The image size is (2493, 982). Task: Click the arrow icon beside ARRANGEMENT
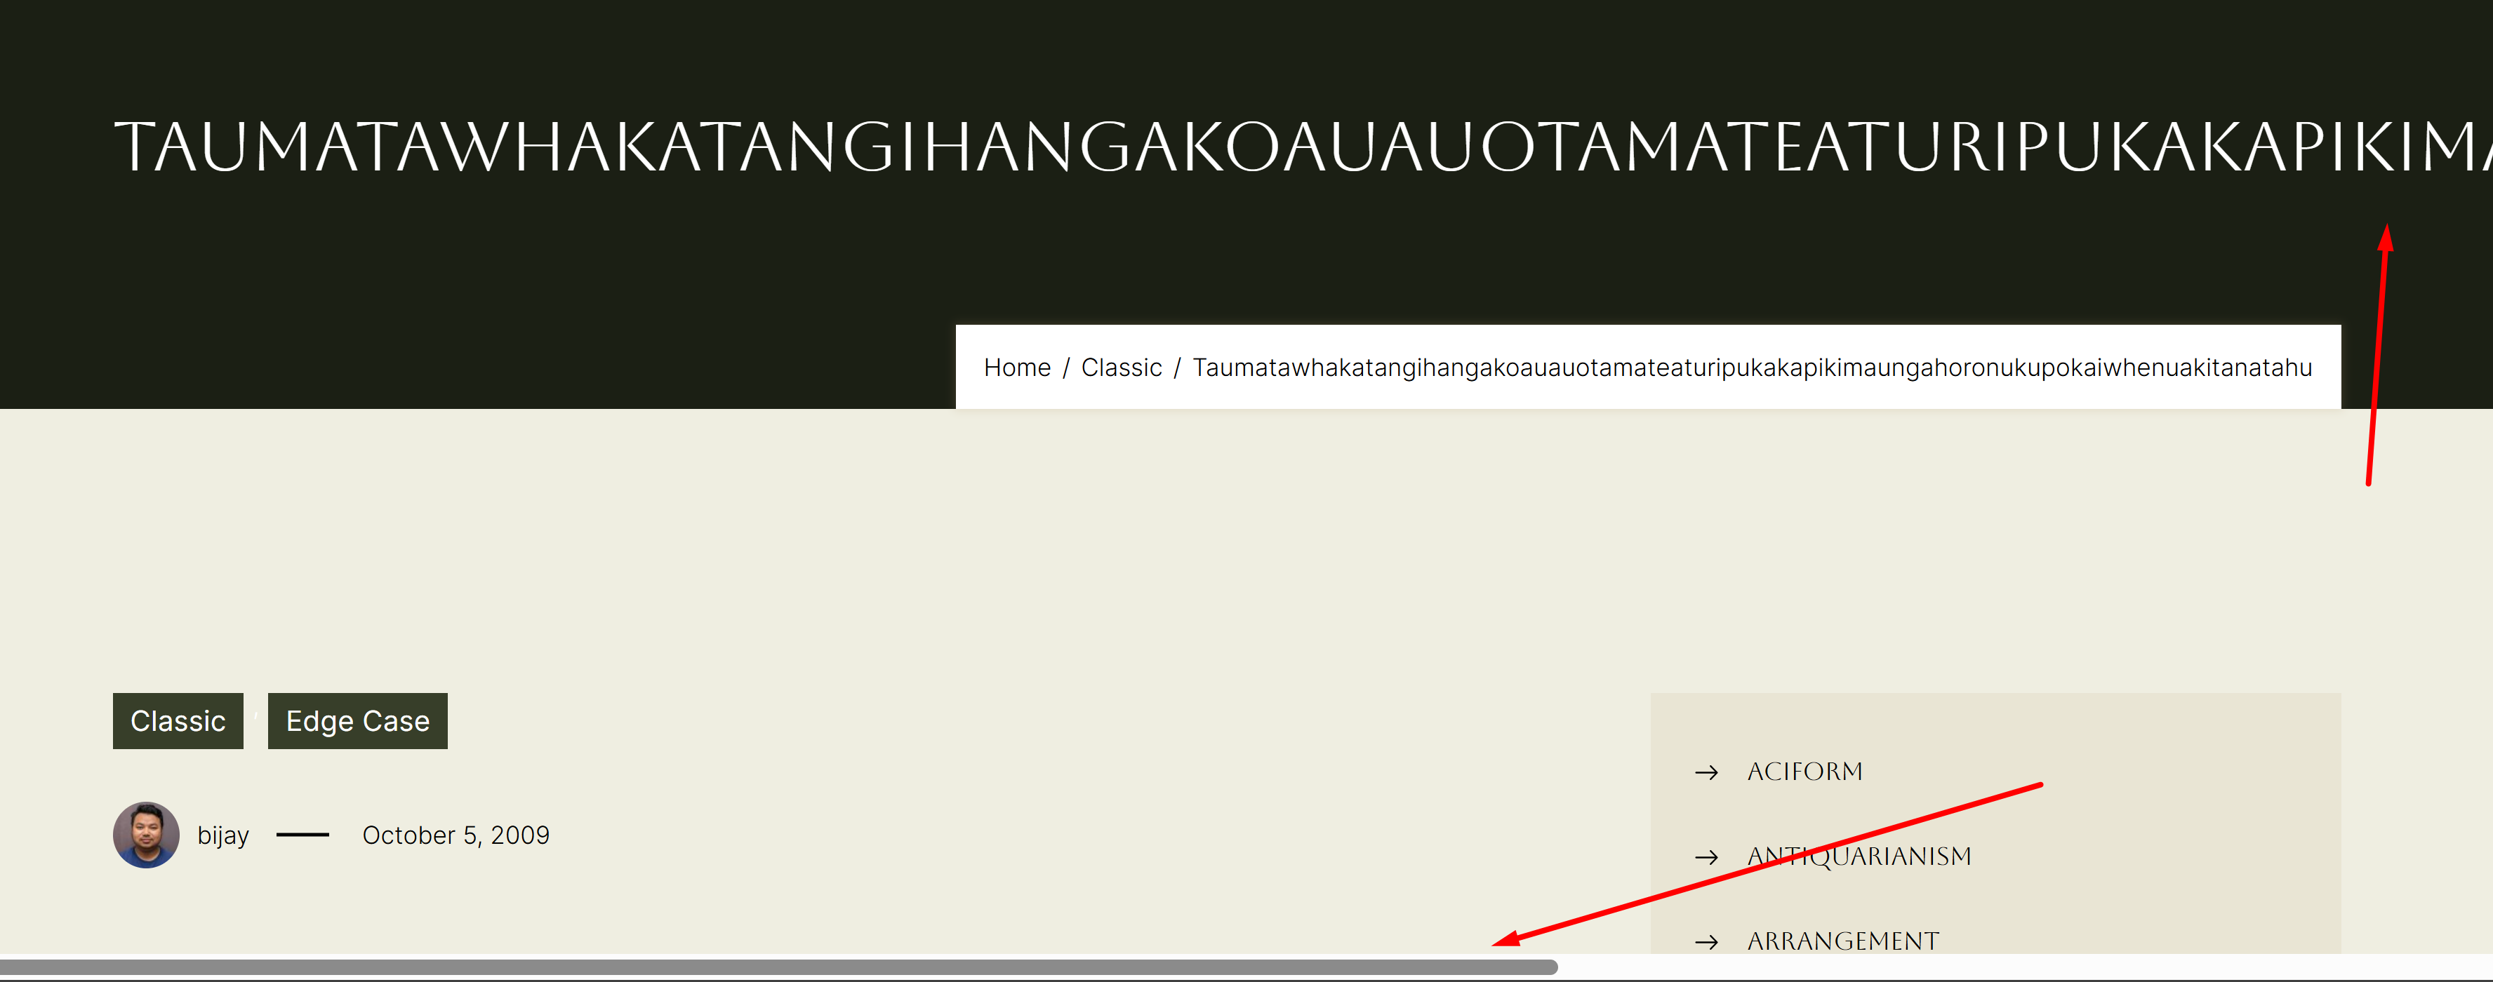tap(1706, 941)
